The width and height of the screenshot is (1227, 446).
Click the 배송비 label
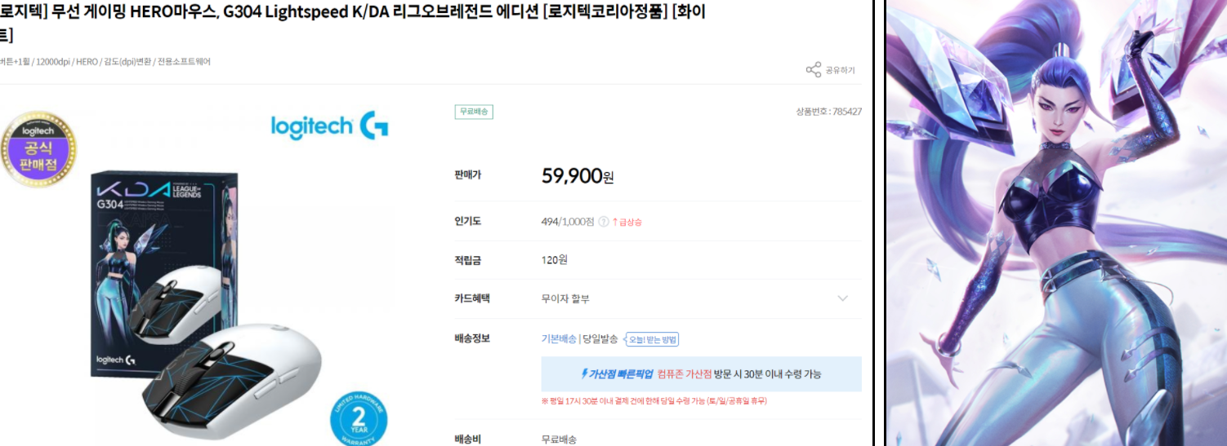[468, 439]
